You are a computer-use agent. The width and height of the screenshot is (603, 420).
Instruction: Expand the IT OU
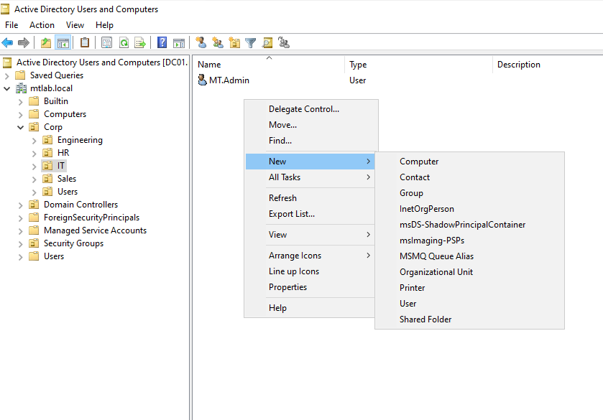(x=34, y=167)
